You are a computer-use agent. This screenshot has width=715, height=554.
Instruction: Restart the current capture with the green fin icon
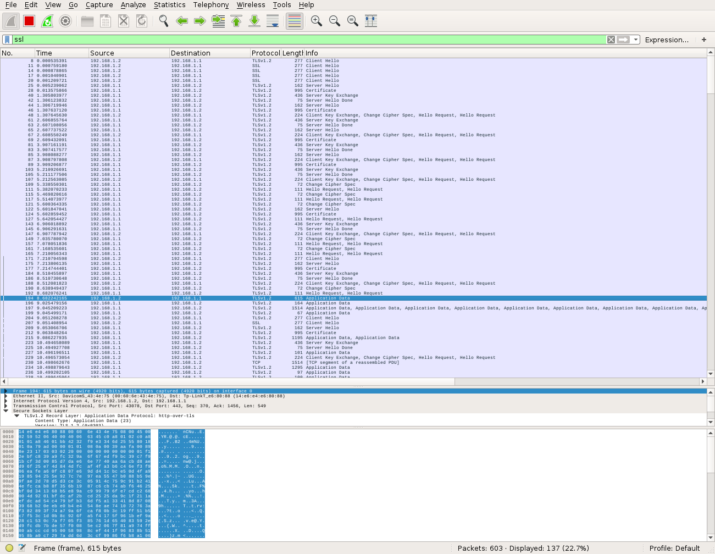click(x=47, y=21)
